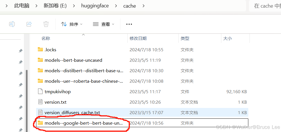Click pin icon beside version.txt row
This screenshot has height=132, width=281.
(x=21, y=107)
